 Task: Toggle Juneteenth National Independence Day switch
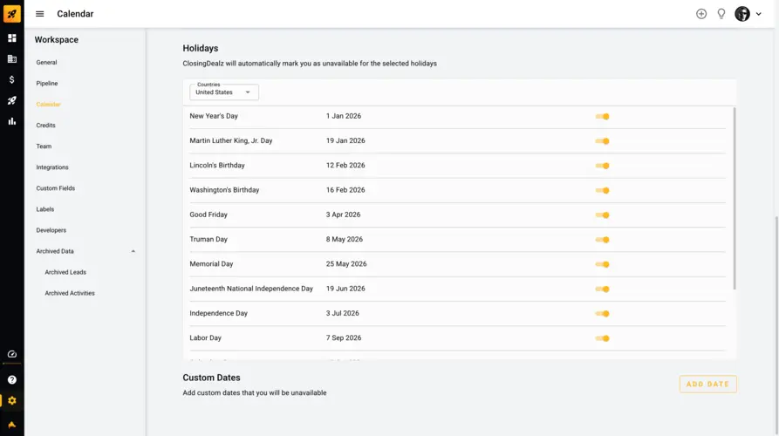pyautogui.click(x=602, y=289)
